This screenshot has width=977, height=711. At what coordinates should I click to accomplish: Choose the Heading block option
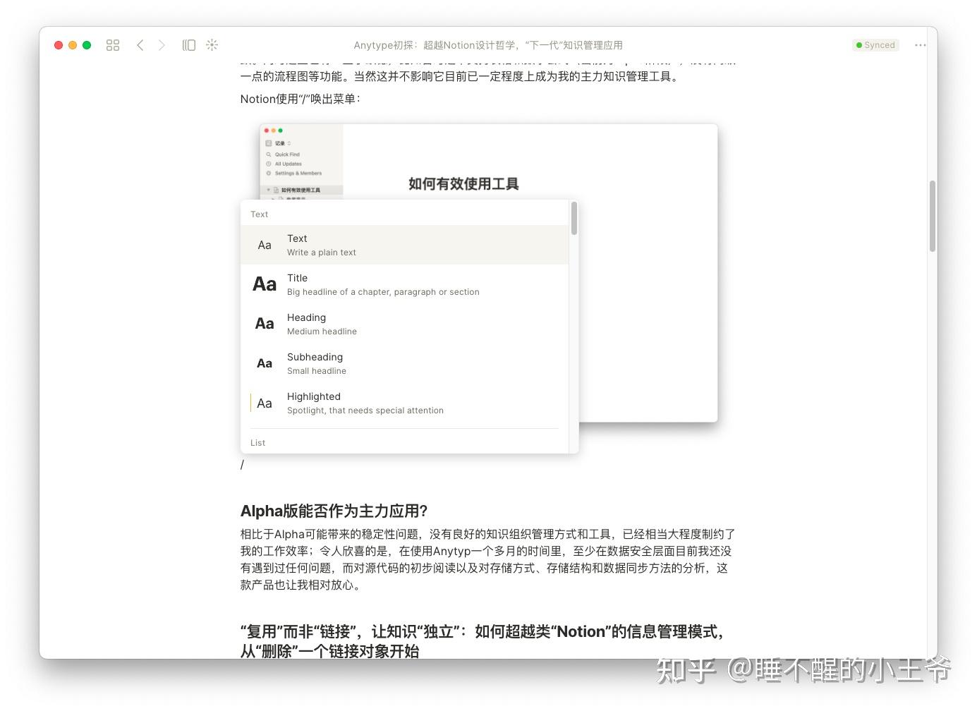(x=404, y=324)
